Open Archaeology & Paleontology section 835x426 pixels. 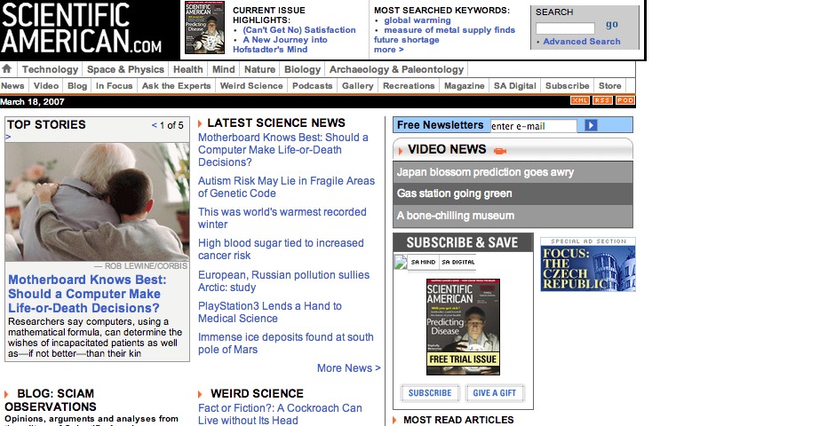pos(397,69)
